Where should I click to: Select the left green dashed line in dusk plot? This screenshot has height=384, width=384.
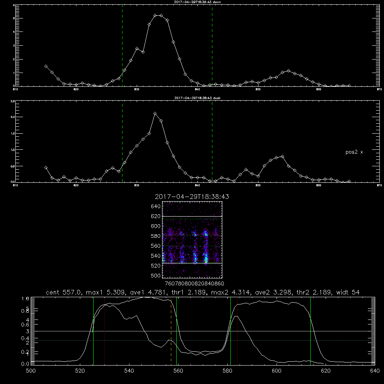(122, 141)
